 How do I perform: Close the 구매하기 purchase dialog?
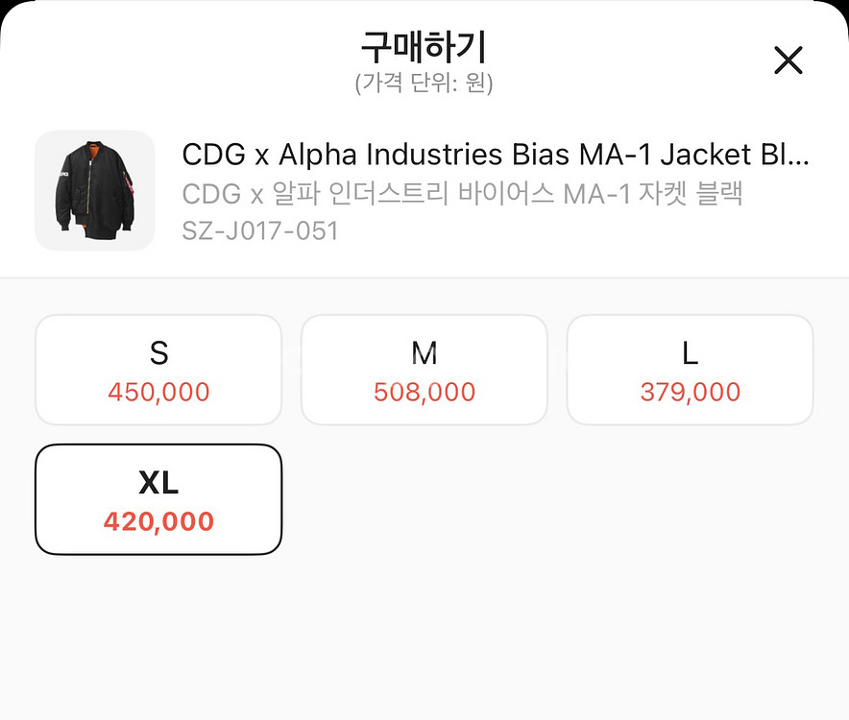click(x=788, y=60)
